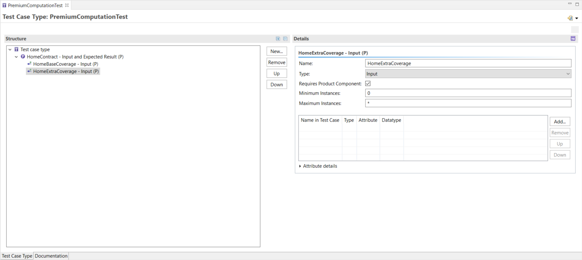Switch to the Documentation tab
Screen dimensions: 582x260
point(51,256)
